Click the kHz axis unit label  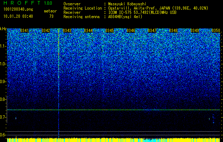(x=3, y=29)
